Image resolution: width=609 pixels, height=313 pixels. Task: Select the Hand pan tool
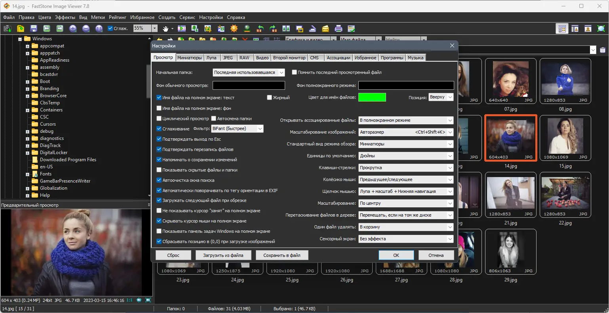pyautogui.click(x=165, y=28)
